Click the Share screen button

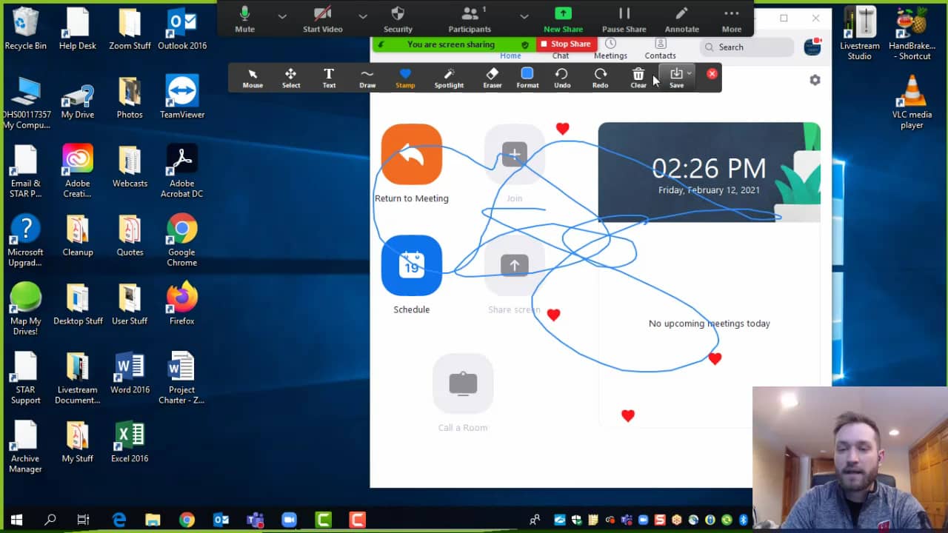click(515, 265)
